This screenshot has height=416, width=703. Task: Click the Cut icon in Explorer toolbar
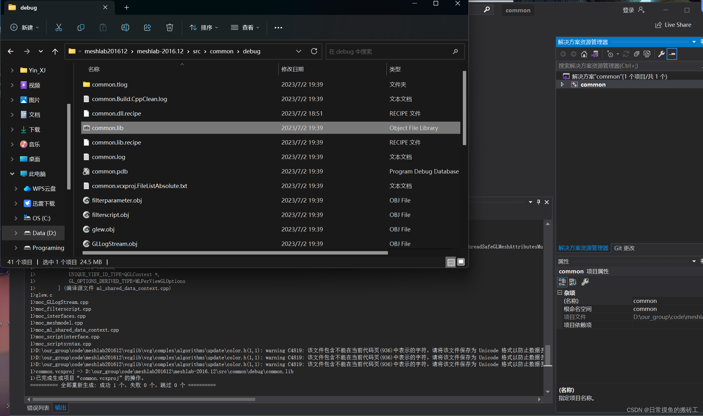59,27
